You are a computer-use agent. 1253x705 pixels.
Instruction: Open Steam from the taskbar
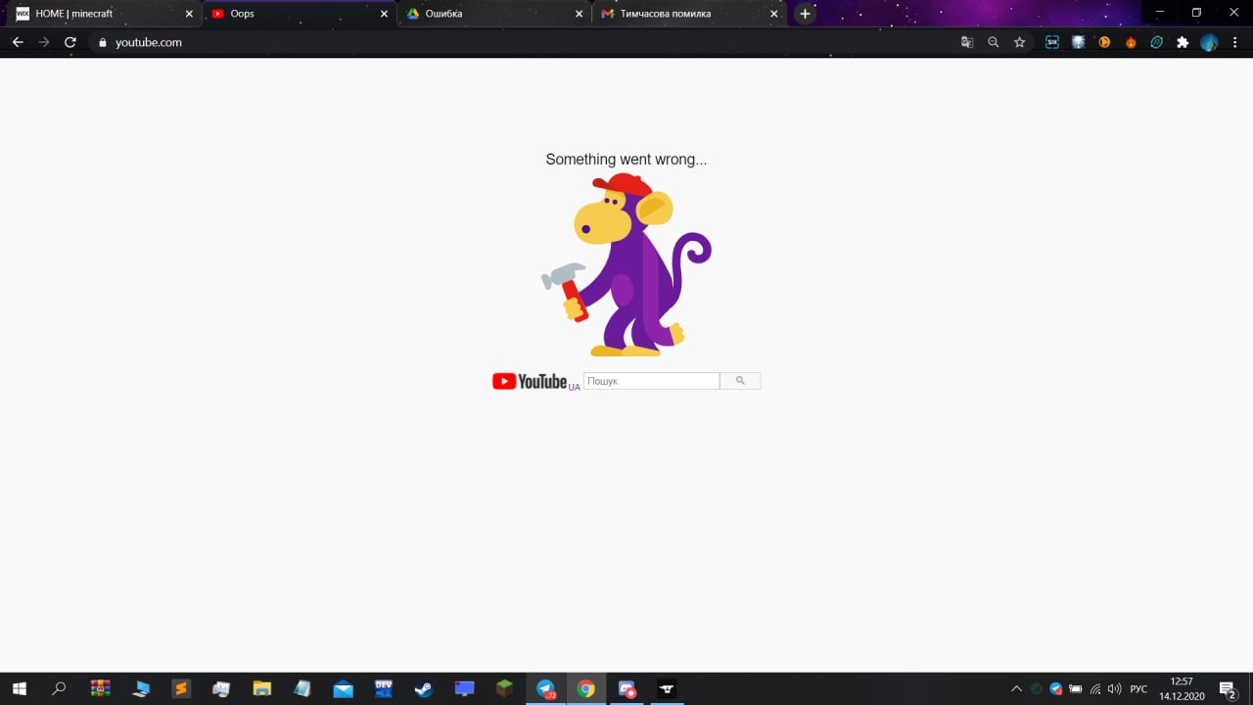pyautogui.click(x=424, y=689)
